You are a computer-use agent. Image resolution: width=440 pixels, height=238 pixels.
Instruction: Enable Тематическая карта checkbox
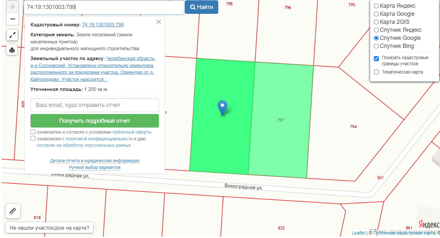[x=376, y=72]
